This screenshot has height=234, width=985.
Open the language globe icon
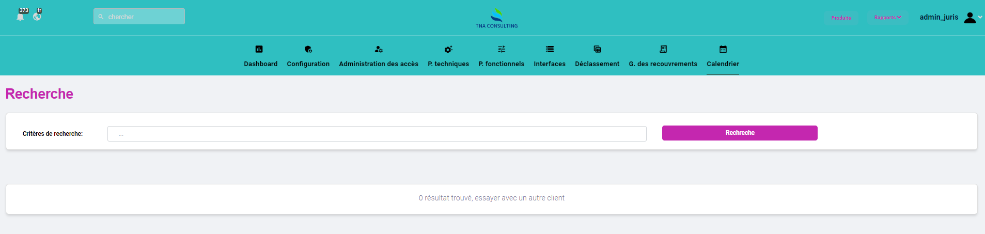coord(37,17)
